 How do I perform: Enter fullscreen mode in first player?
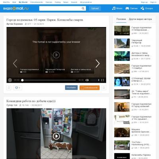pos(103,80)
